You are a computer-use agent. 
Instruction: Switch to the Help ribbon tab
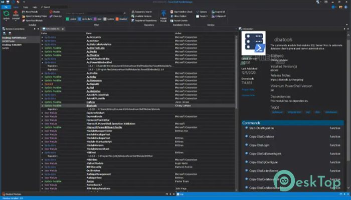point(35,7)
